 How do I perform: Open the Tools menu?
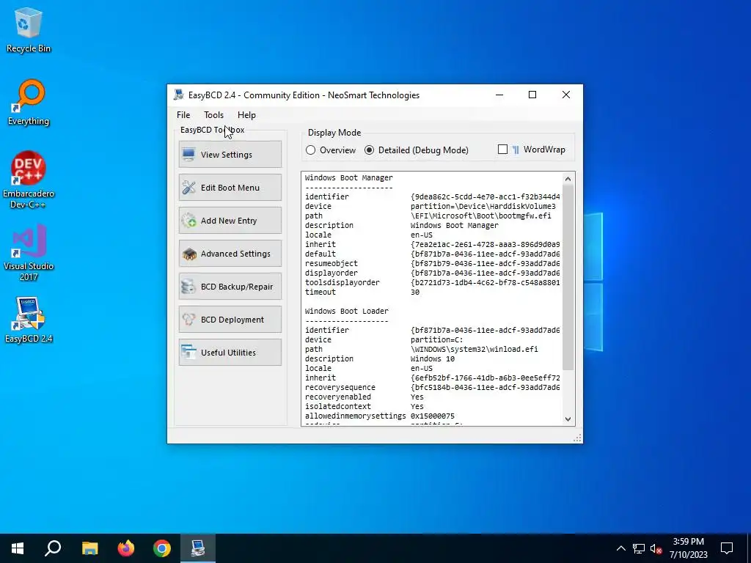click(x=213, y=115)
